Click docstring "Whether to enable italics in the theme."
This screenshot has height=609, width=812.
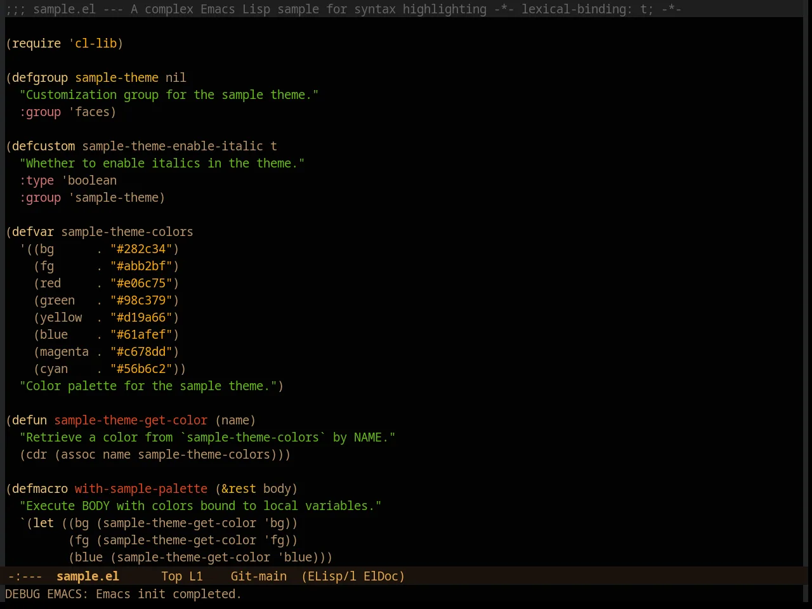(162, 163)
